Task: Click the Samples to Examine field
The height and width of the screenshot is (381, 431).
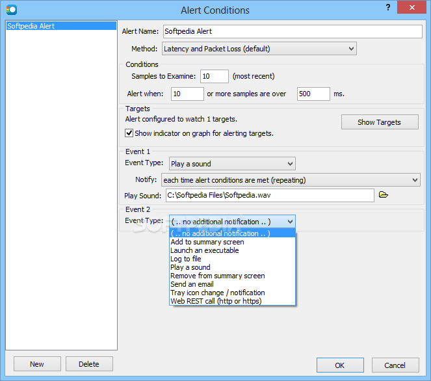Action: (x=215, y=76)
